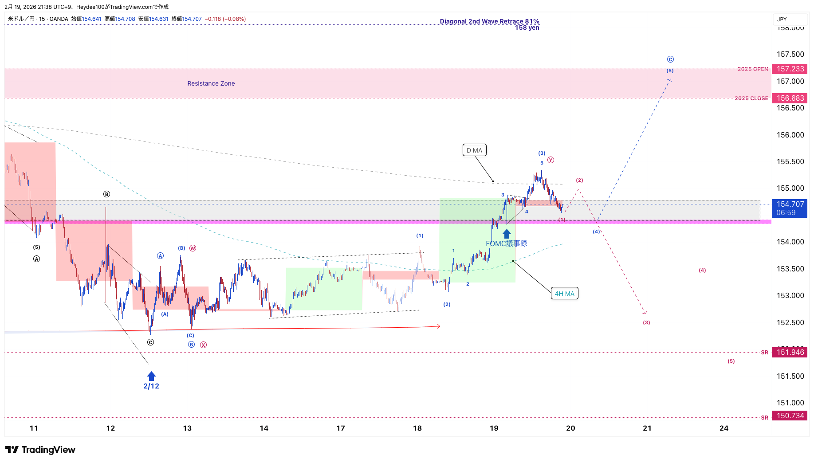Click the change value −0.118 (−0.08%)
Viewport: 814px width, 463px height.
(x=225, y=19)
